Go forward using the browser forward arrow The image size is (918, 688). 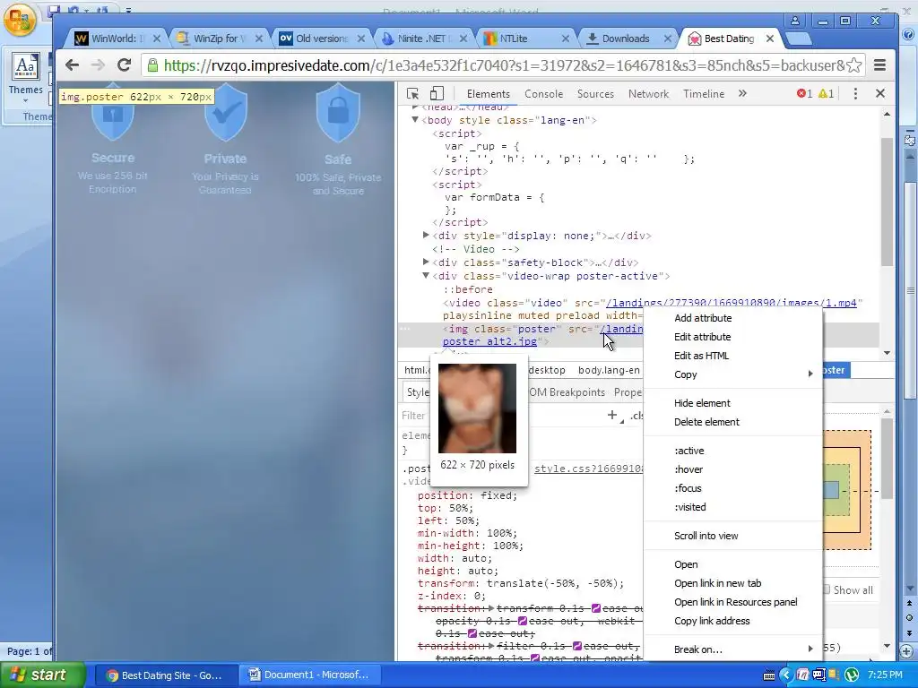[98, 64]
